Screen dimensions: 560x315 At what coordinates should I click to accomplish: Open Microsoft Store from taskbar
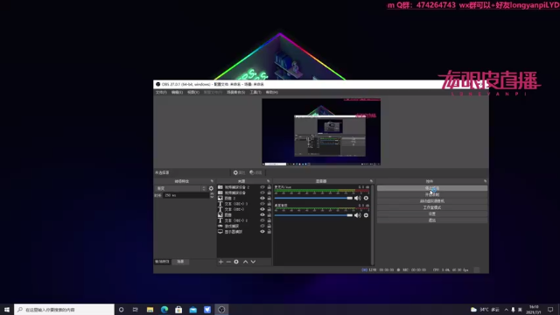pos(178,310)
